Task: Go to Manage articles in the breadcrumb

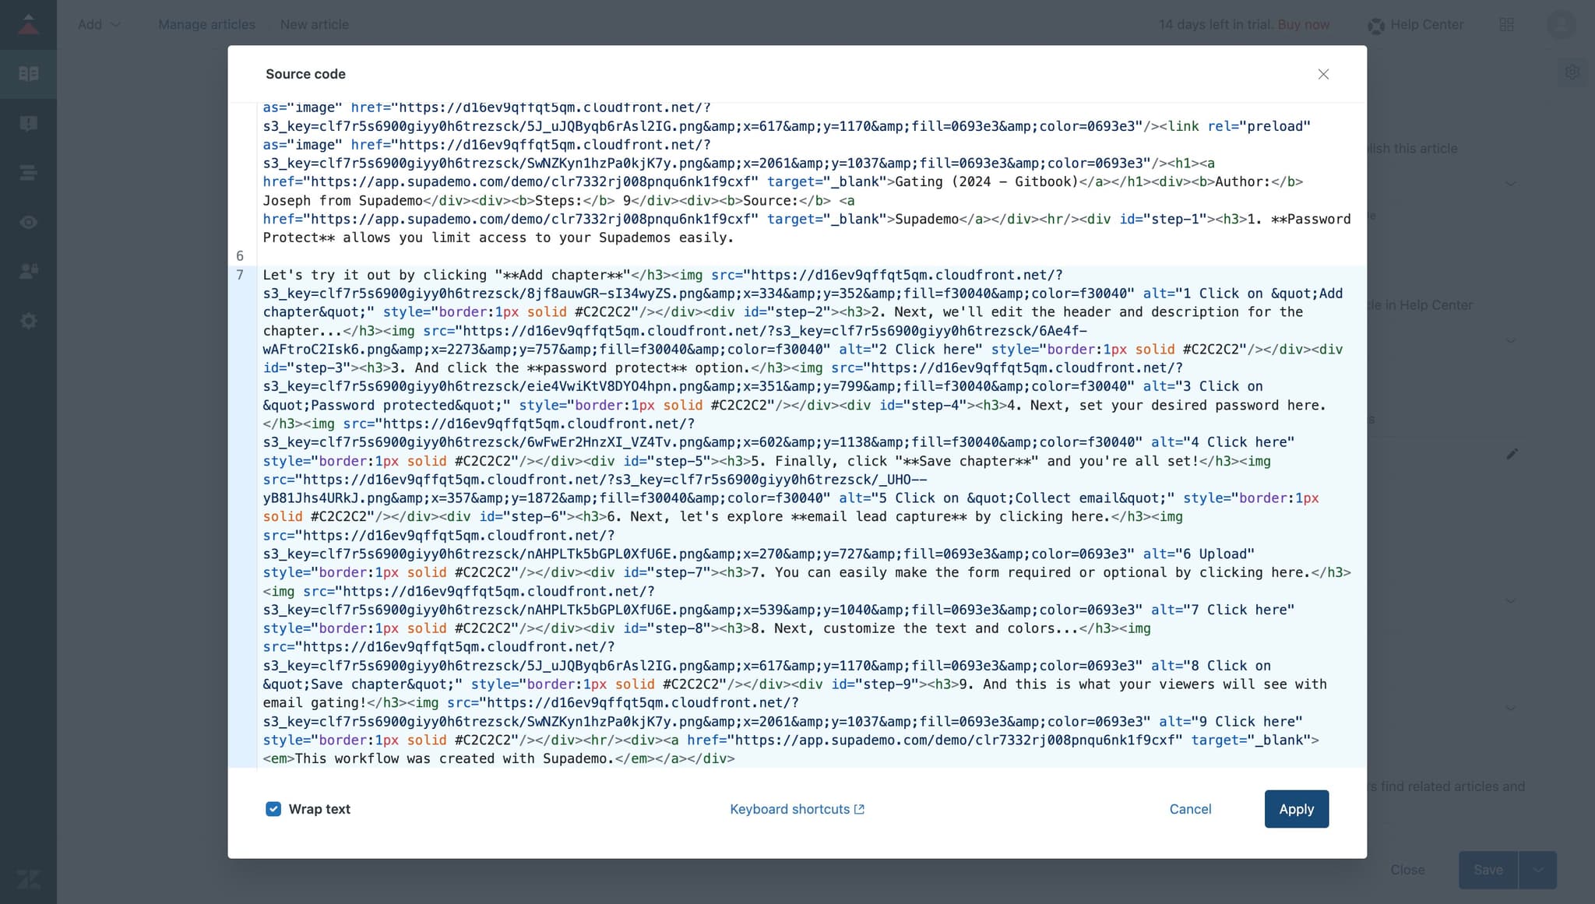Action: pyautogui.click(x=206, y=24)
